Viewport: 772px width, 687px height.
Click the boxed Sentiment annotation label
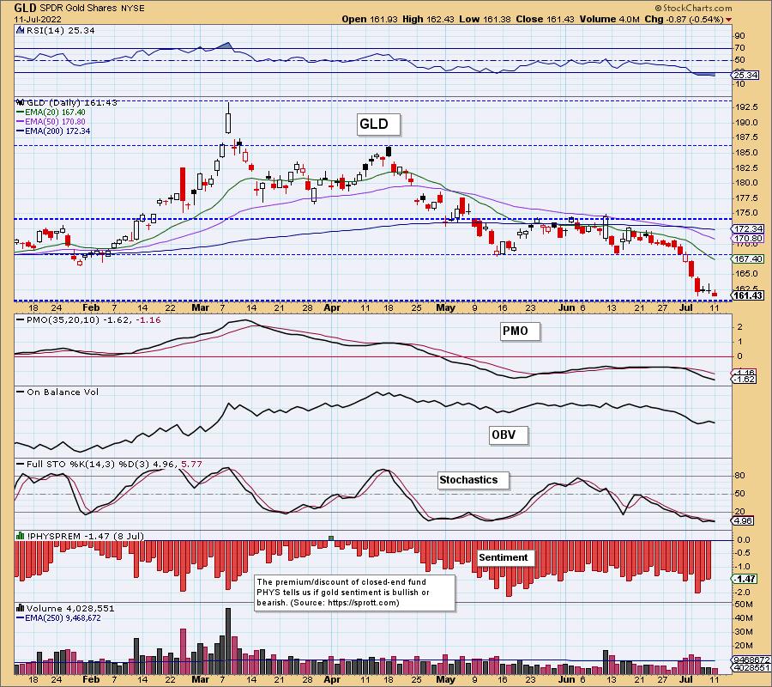[x=506, y=558]
